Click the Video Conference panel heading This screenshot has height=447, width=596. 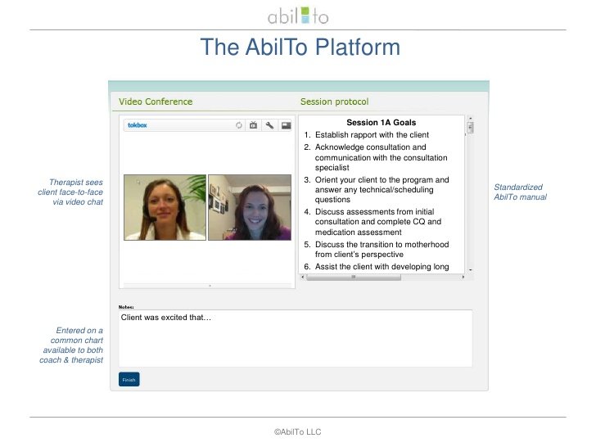(x=156, y=102)
